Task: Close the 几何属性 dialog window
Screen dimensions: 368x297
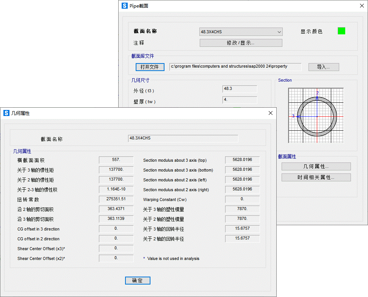Action: [x=270, y=113]
